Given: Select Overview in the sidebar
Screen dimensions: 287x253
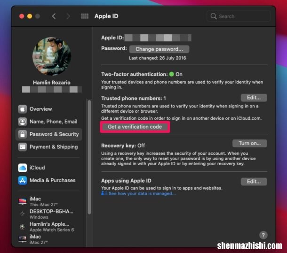Looking at the screenshot, I should pos(49,109).
